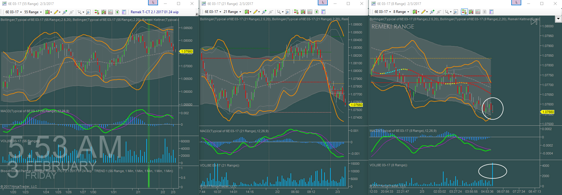Image resolution: width=562 pixels, height=195 pixels.
Task: Expand instrument 6E 03-17 dropdown in 8 Range window
Action: [390, 12]
